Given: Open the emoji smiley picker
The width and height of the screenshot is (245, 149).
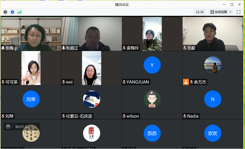Looking at the screenshot, I should click(8, 126).
